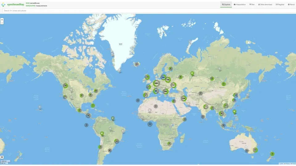Screen dimensions: 296x166
Task: Expand the 49 cluster over Britain
Action: (147, 77)
